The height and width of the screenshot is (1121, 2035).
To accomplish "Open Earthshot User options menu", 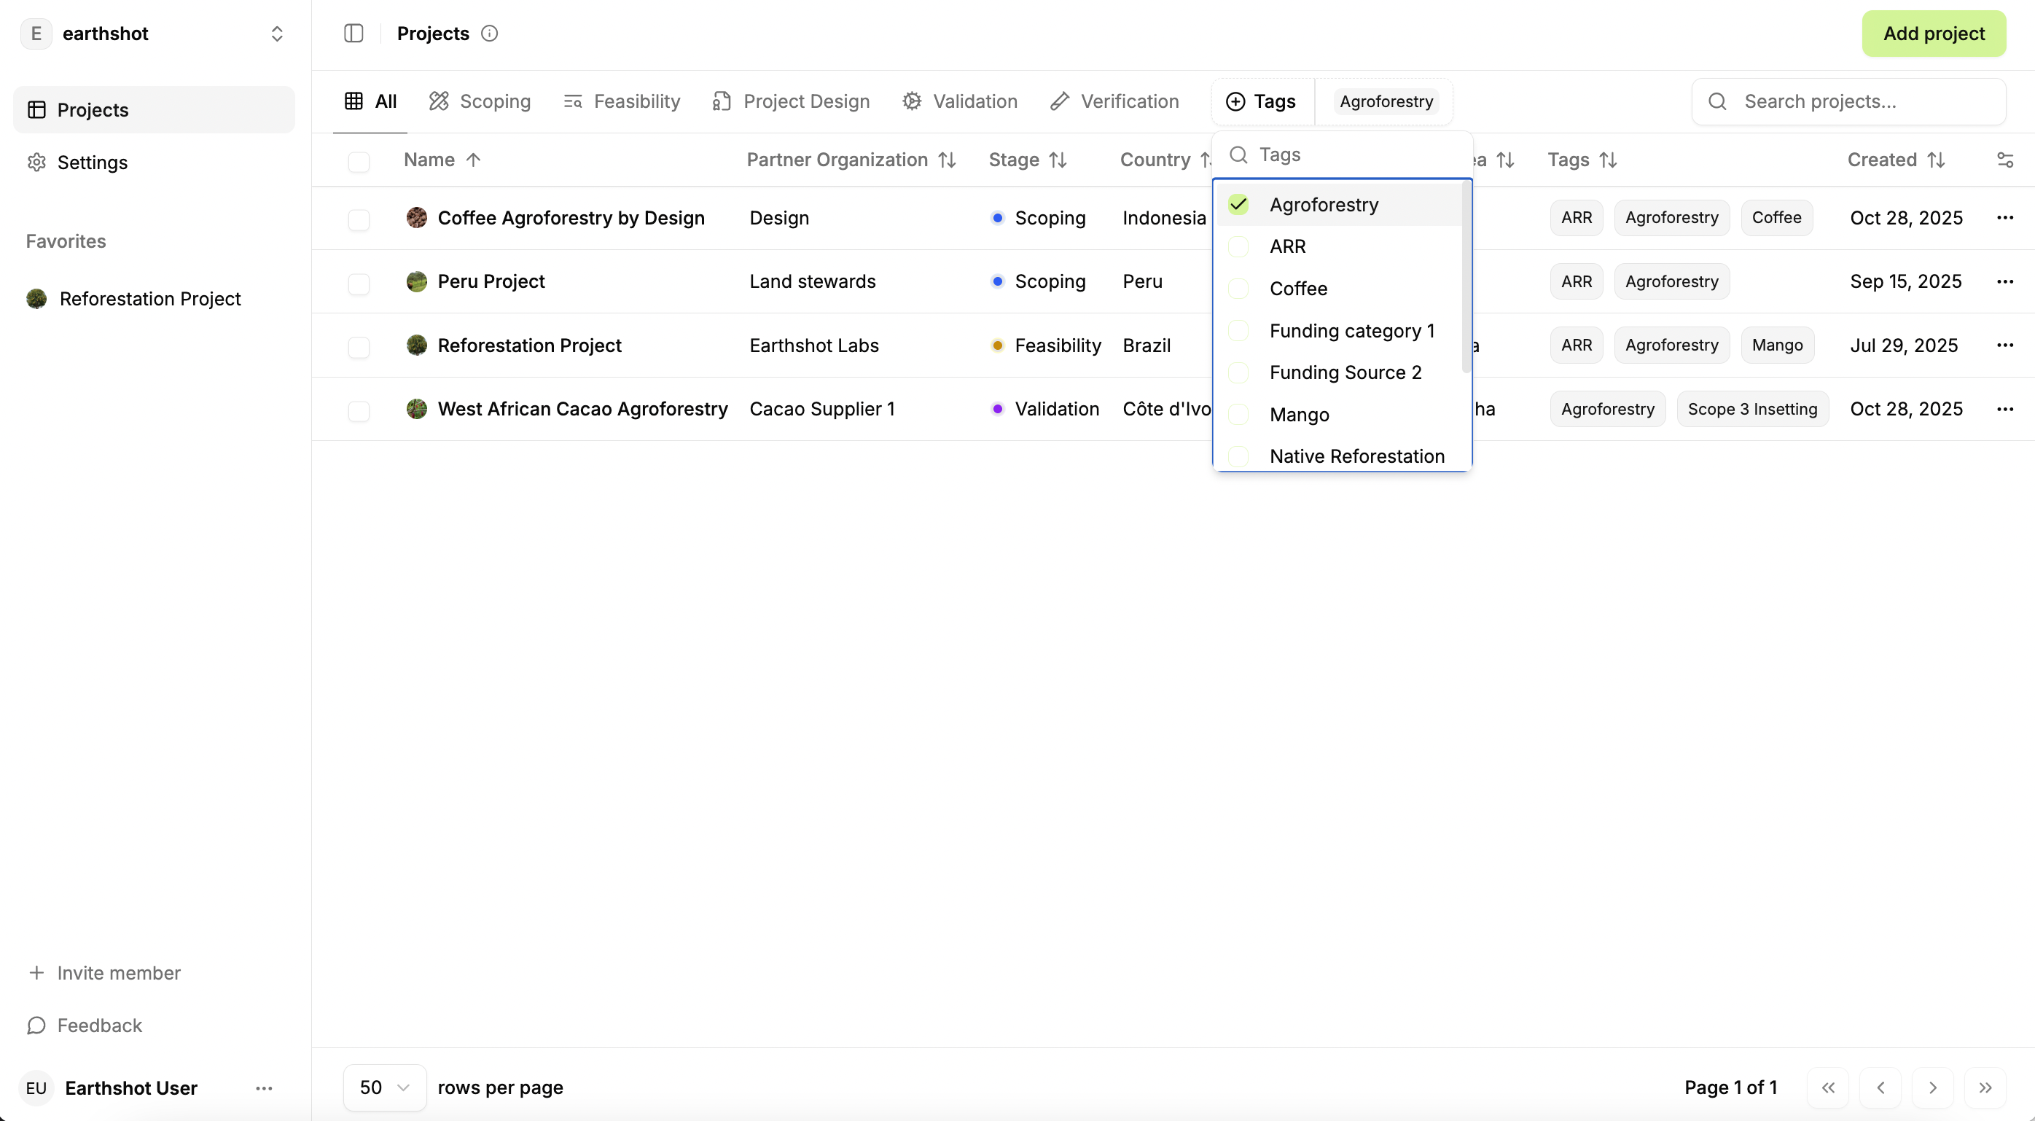I will coord(264,1087).
